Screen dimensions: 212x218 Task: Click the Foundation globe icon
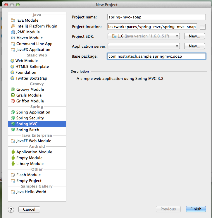pos(12,72)
